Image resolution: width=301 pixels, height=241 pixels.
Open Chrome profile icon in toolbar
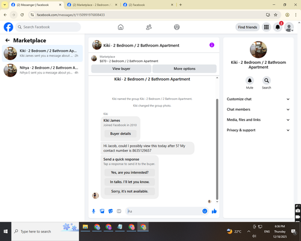[287, 14]
